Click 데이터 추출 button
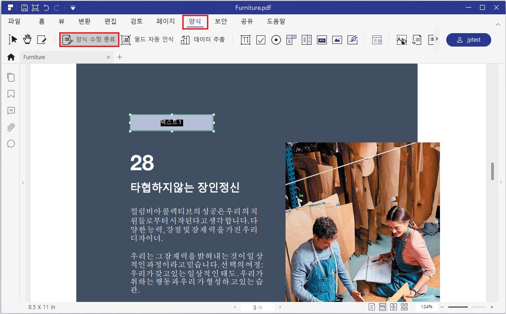Viewport: 506px width, 314px height. (x=202, y=39)
